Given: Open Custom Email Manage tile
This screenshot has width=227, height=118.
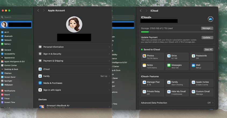Looking at the screenshot, I should (202, 93).
